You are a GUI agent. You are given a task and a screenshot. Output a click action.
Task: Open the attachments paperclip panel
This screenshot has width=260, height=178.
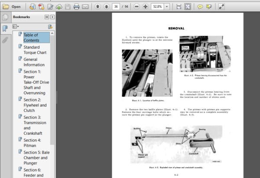(5, 40)
